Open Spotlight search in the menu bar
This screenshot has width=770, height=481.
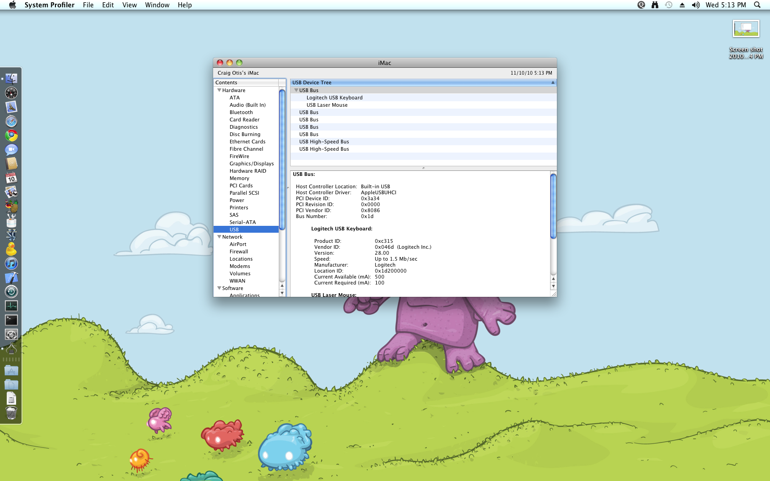click(x=757, y=5)
